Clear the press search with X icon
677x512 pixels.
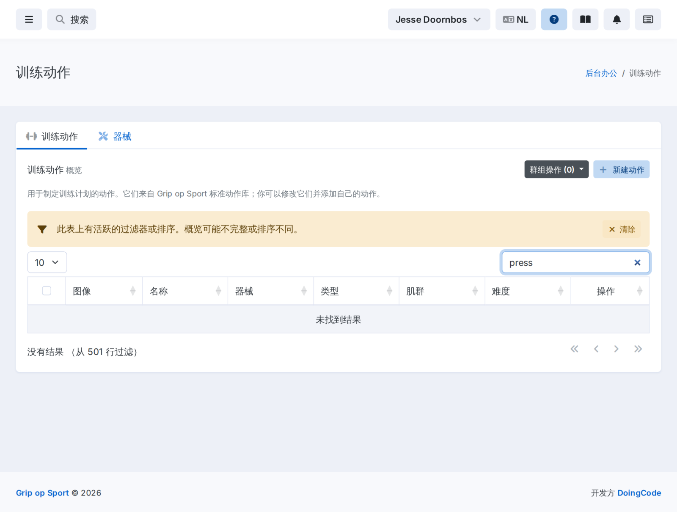pos(637,263)
